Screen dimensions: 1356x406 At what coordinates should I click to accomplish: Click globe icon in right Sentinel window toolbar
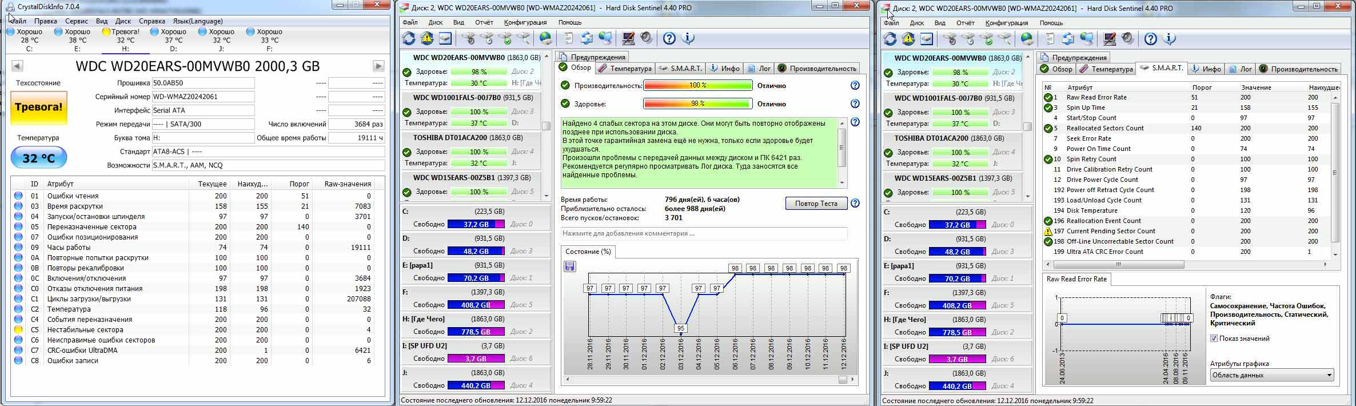pos(1027,39)
